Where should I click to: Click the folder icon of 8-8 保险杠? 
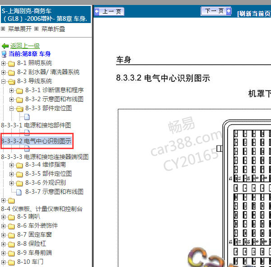(11, 244)
